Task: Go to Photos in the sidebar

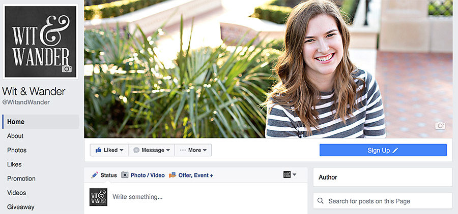Action: tap(17, 150)
